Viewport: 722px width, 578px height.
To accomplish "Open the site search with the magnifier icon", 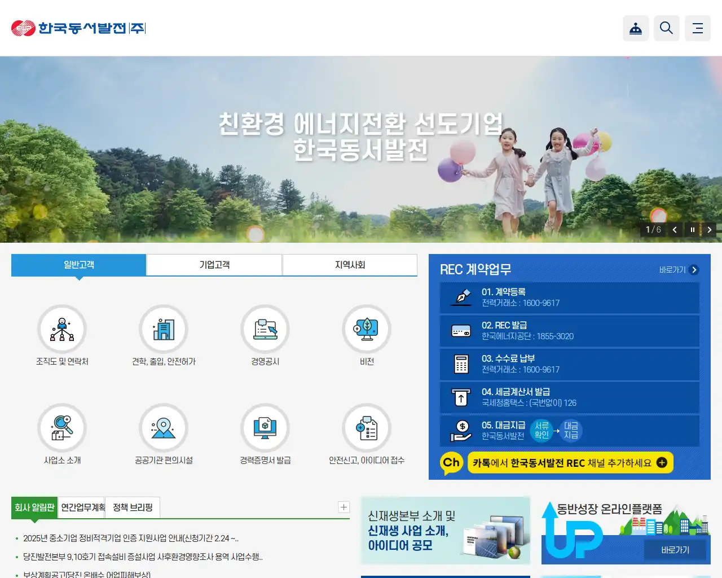I will coord(667,28).
